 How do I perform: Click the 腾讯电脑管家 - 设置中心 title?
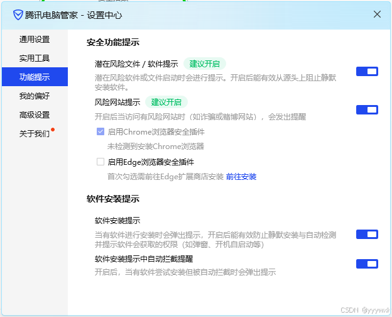tap(73, 15)
